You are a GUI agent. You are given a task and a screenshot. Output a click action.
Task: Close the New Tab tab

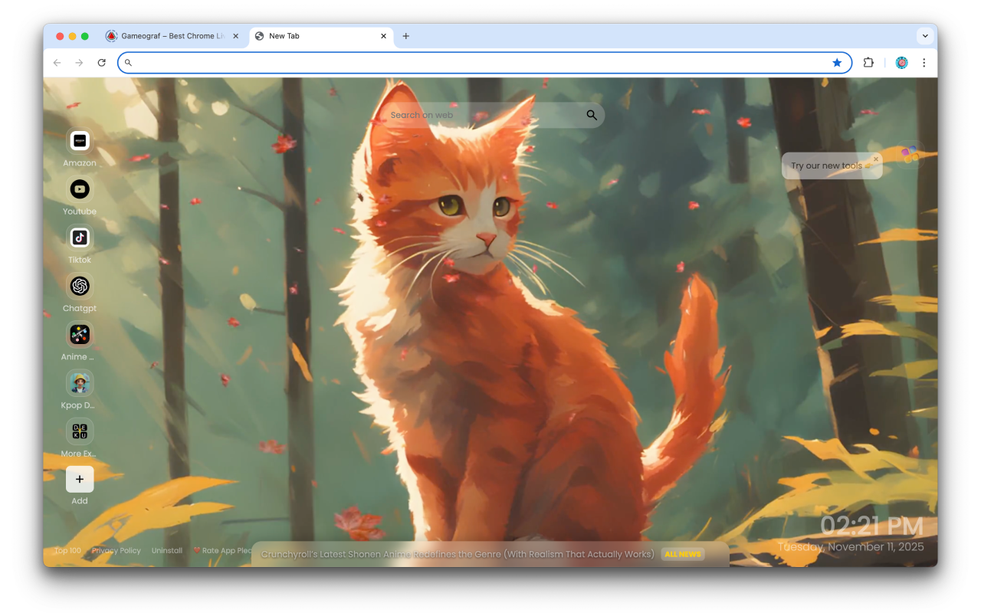(383, 36)
